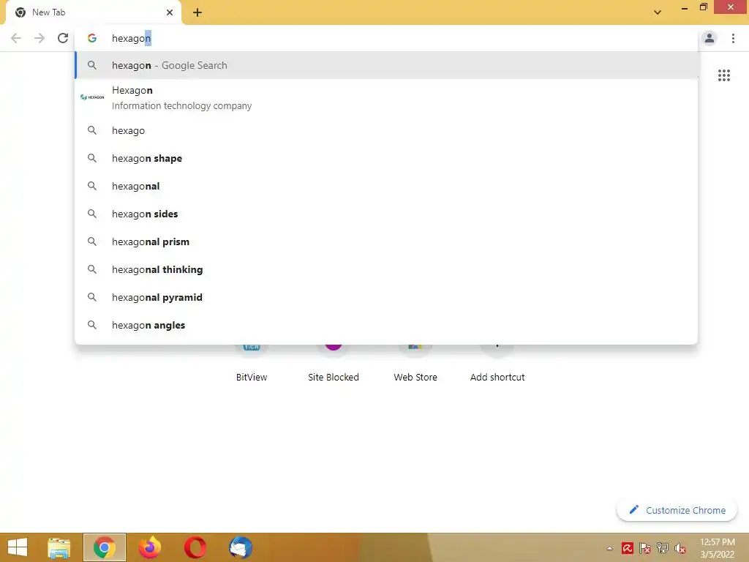Select the New Tab tab

pyautogui.click(x=93, y=12)
